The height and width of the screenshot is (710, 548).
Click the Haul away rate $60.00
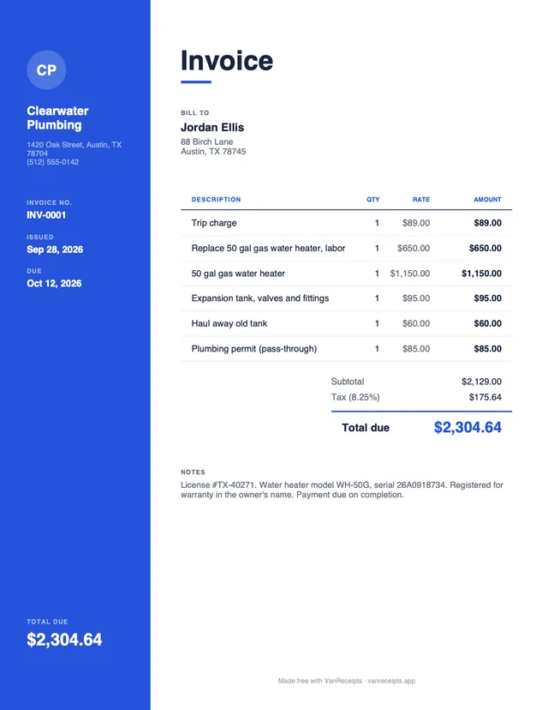click(x=416, y=324)
